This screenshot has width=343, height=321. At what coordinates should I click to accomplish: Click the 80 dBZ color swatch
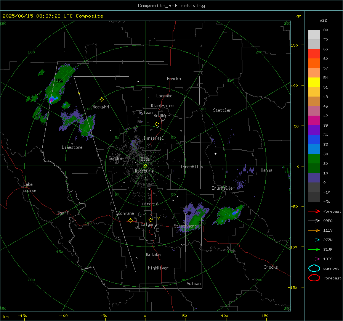[x=314, y=34]
